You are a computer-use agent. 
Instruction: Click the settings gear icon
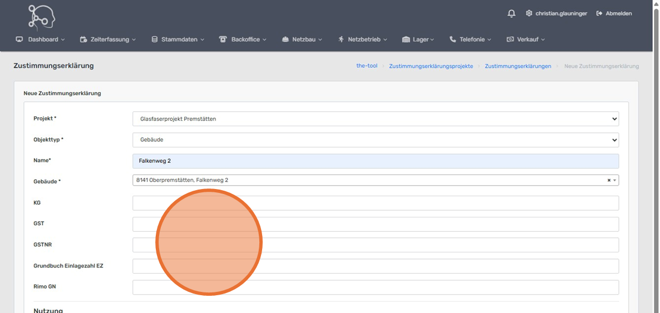529,13
